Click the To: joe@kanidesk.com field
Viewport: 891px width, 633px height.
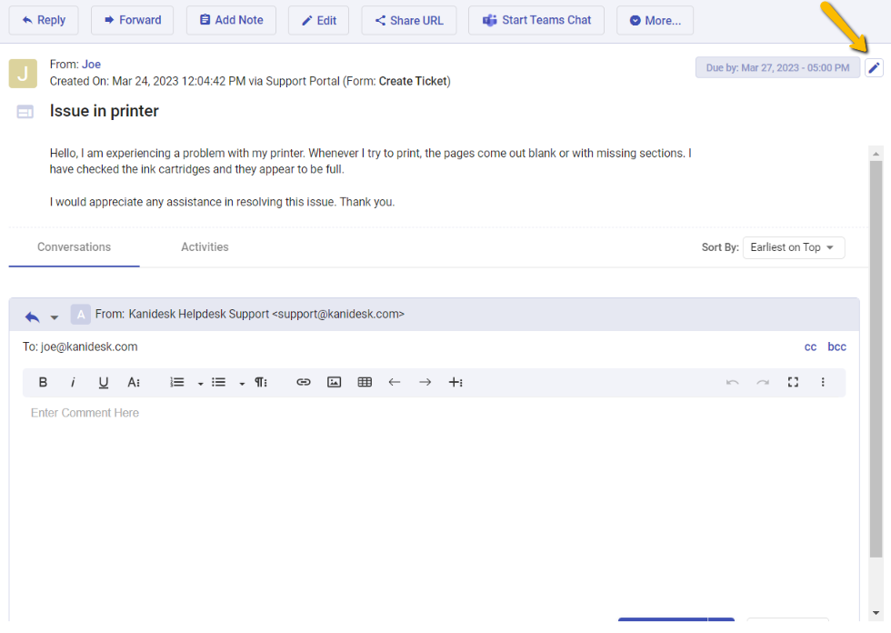click(x=80, y=347)
